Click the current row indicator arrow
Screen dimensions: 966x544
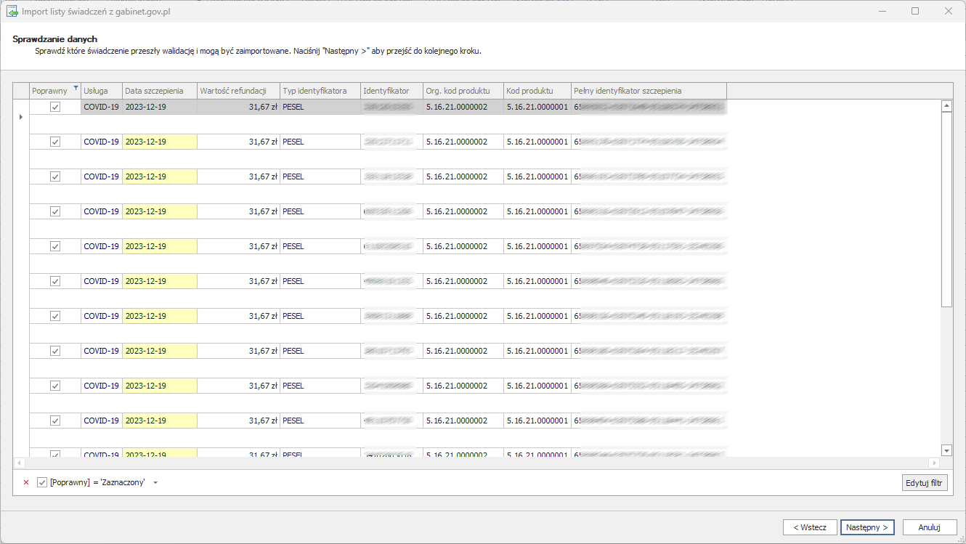[x=20, y=117]
